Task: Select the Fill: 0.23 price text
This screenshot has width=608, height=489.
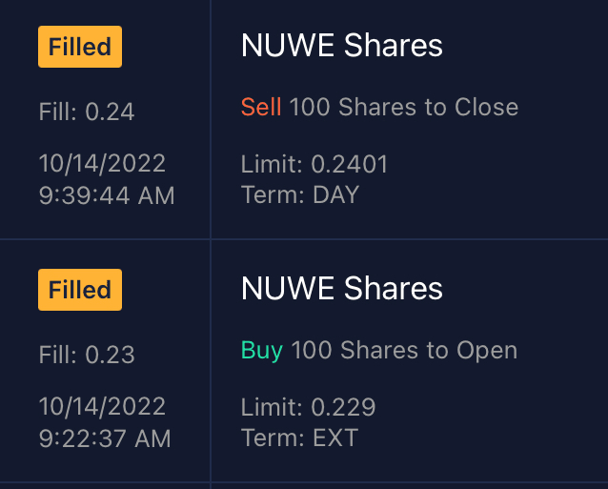Action: click(x=87, y=355)
